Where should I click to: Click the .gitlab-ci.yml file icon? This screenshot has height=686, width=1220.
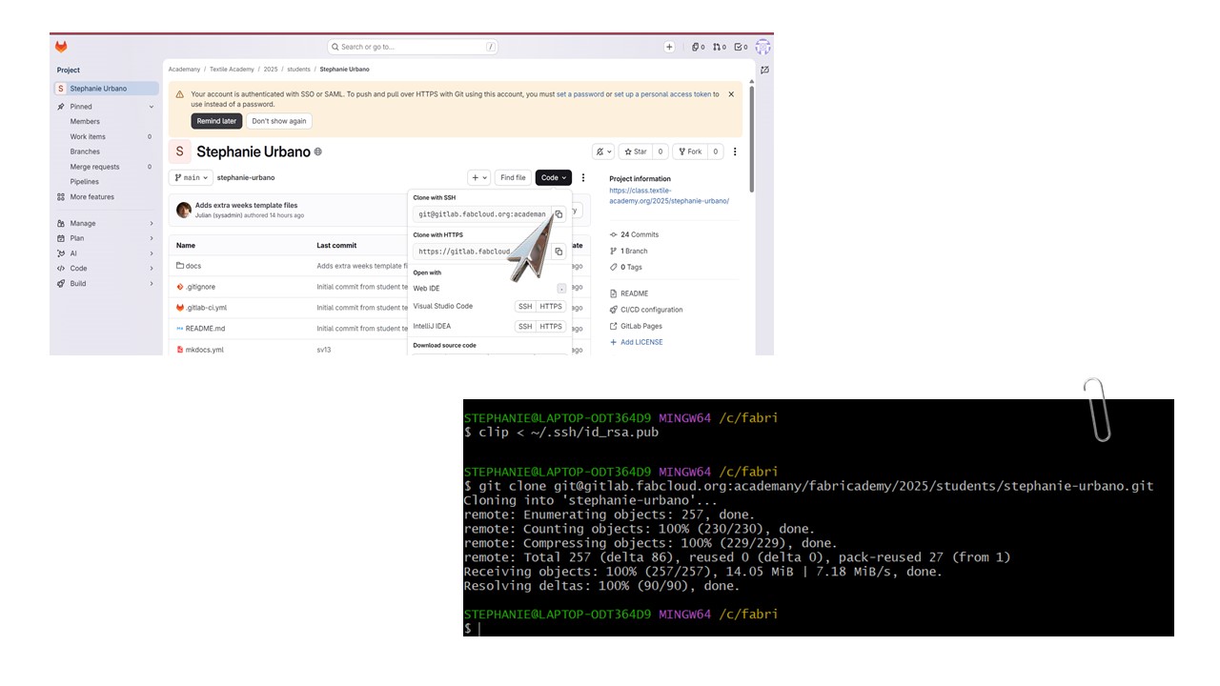click(x=180, y=308)
